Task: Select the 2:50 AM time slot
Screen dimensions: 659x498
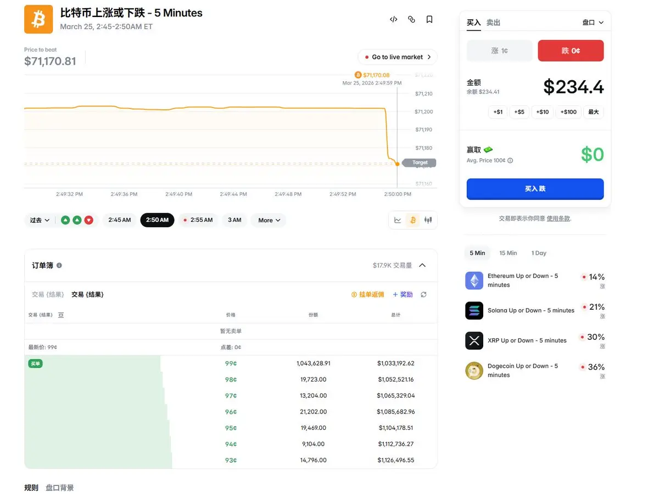Action: coord(157,220)
